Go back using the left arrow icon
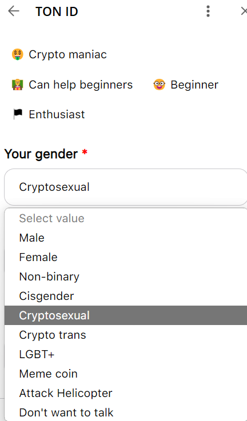Viewport: 247px width, 421px height. tap(14, 11)
